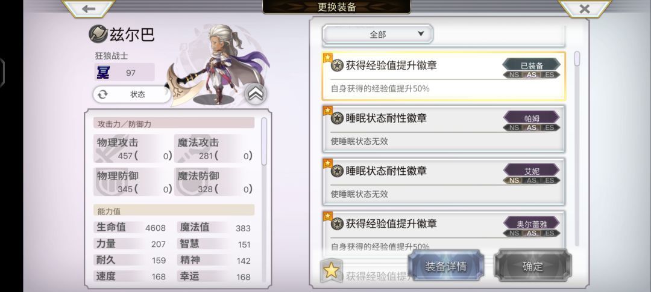Tap the double chevron up icon
Image resolution: width=651 pixels, height=292 pixels.
(x=256, y=95)
